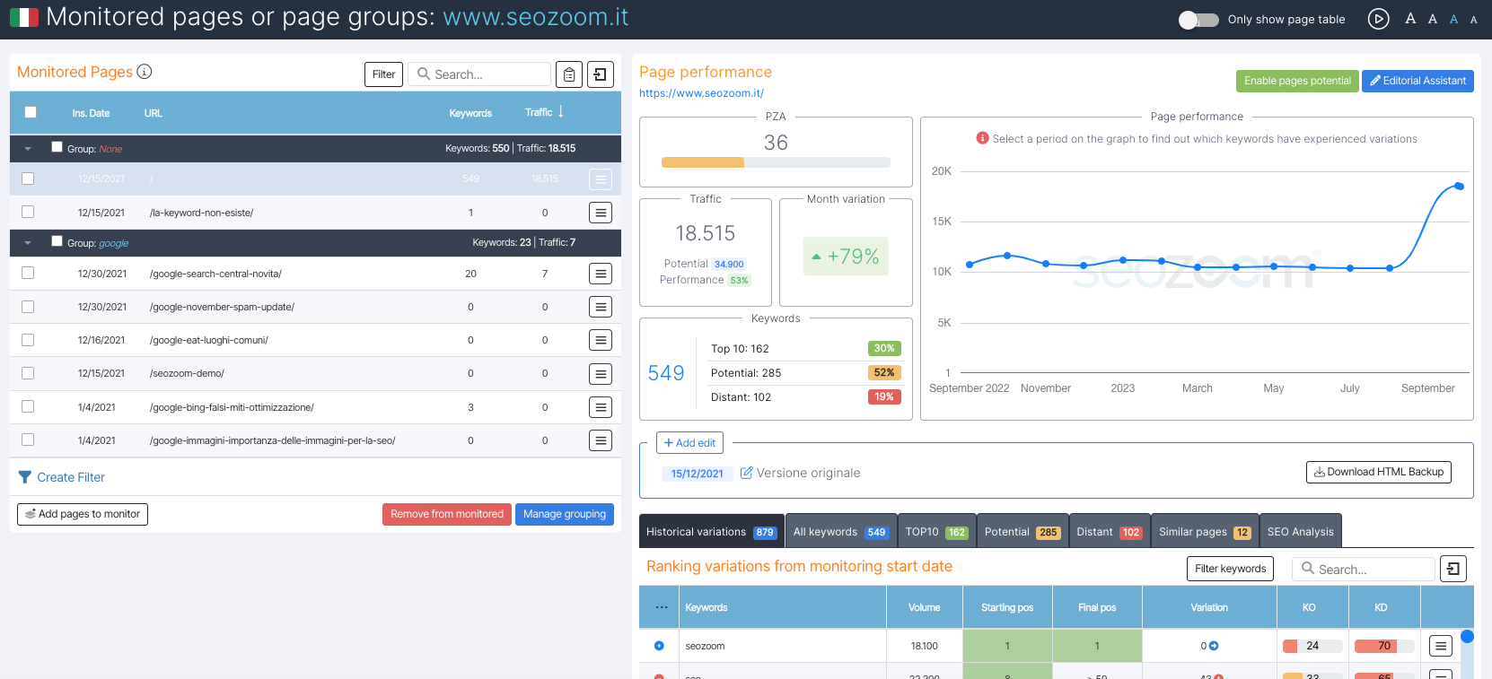
Task: Select the smallest font size A
Action: point(1473,20)
